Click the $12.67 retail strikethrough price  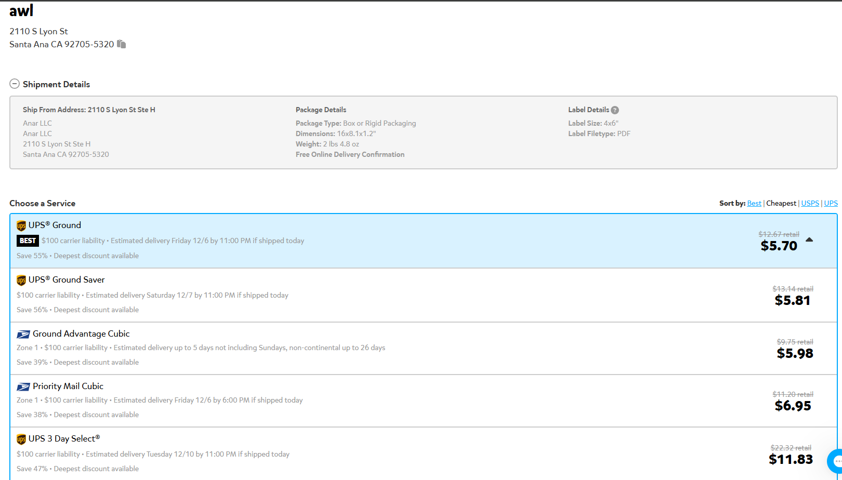point(779,234)
